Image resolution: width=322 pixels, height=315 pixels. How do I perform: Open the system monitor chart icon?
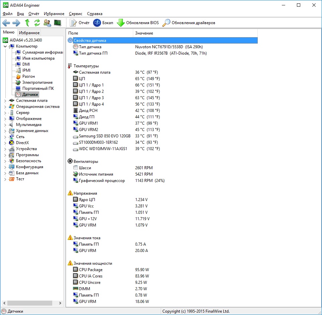(58, 23)
